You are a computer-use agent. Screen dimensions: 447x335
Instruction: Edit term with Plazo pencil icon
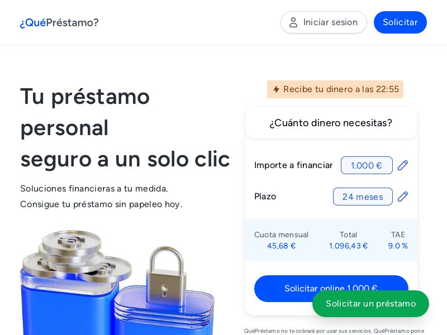pyautogui.click(x=402, y=197)
